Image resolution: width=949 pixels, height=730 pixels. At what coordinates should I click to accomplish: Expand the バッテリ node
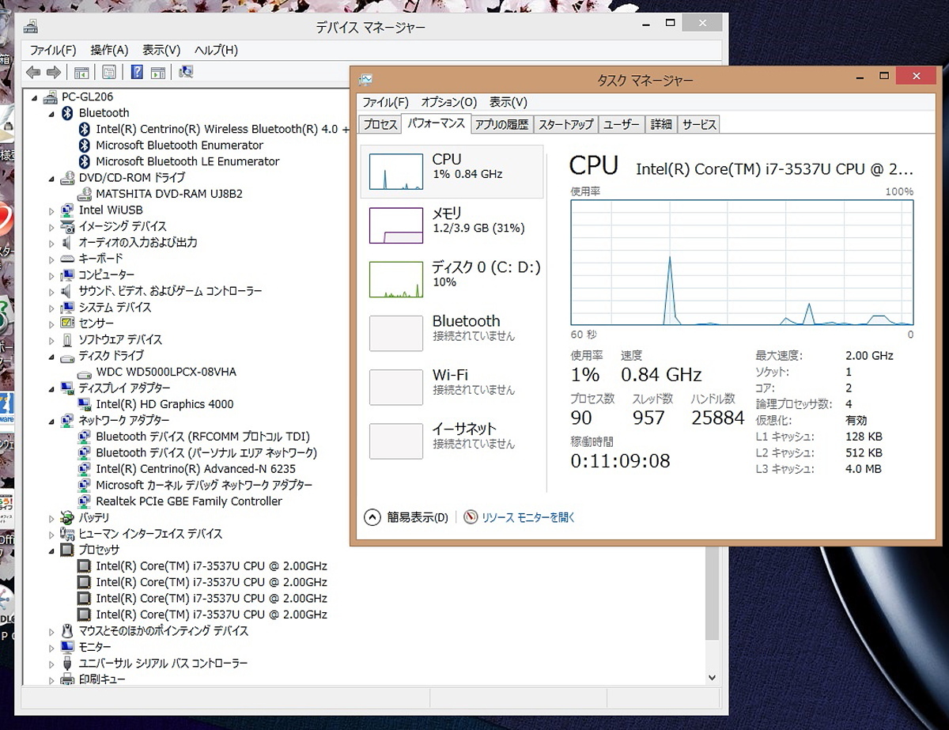click(x=52, y=517)
